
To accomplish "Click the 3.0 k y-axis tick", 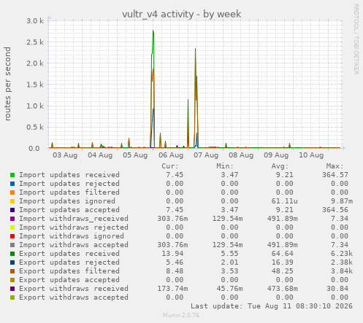I will [x=35, y=20].
